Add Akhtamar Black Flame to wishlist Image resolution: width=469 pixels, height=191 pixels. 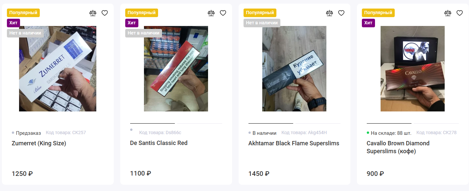point(341,13)
